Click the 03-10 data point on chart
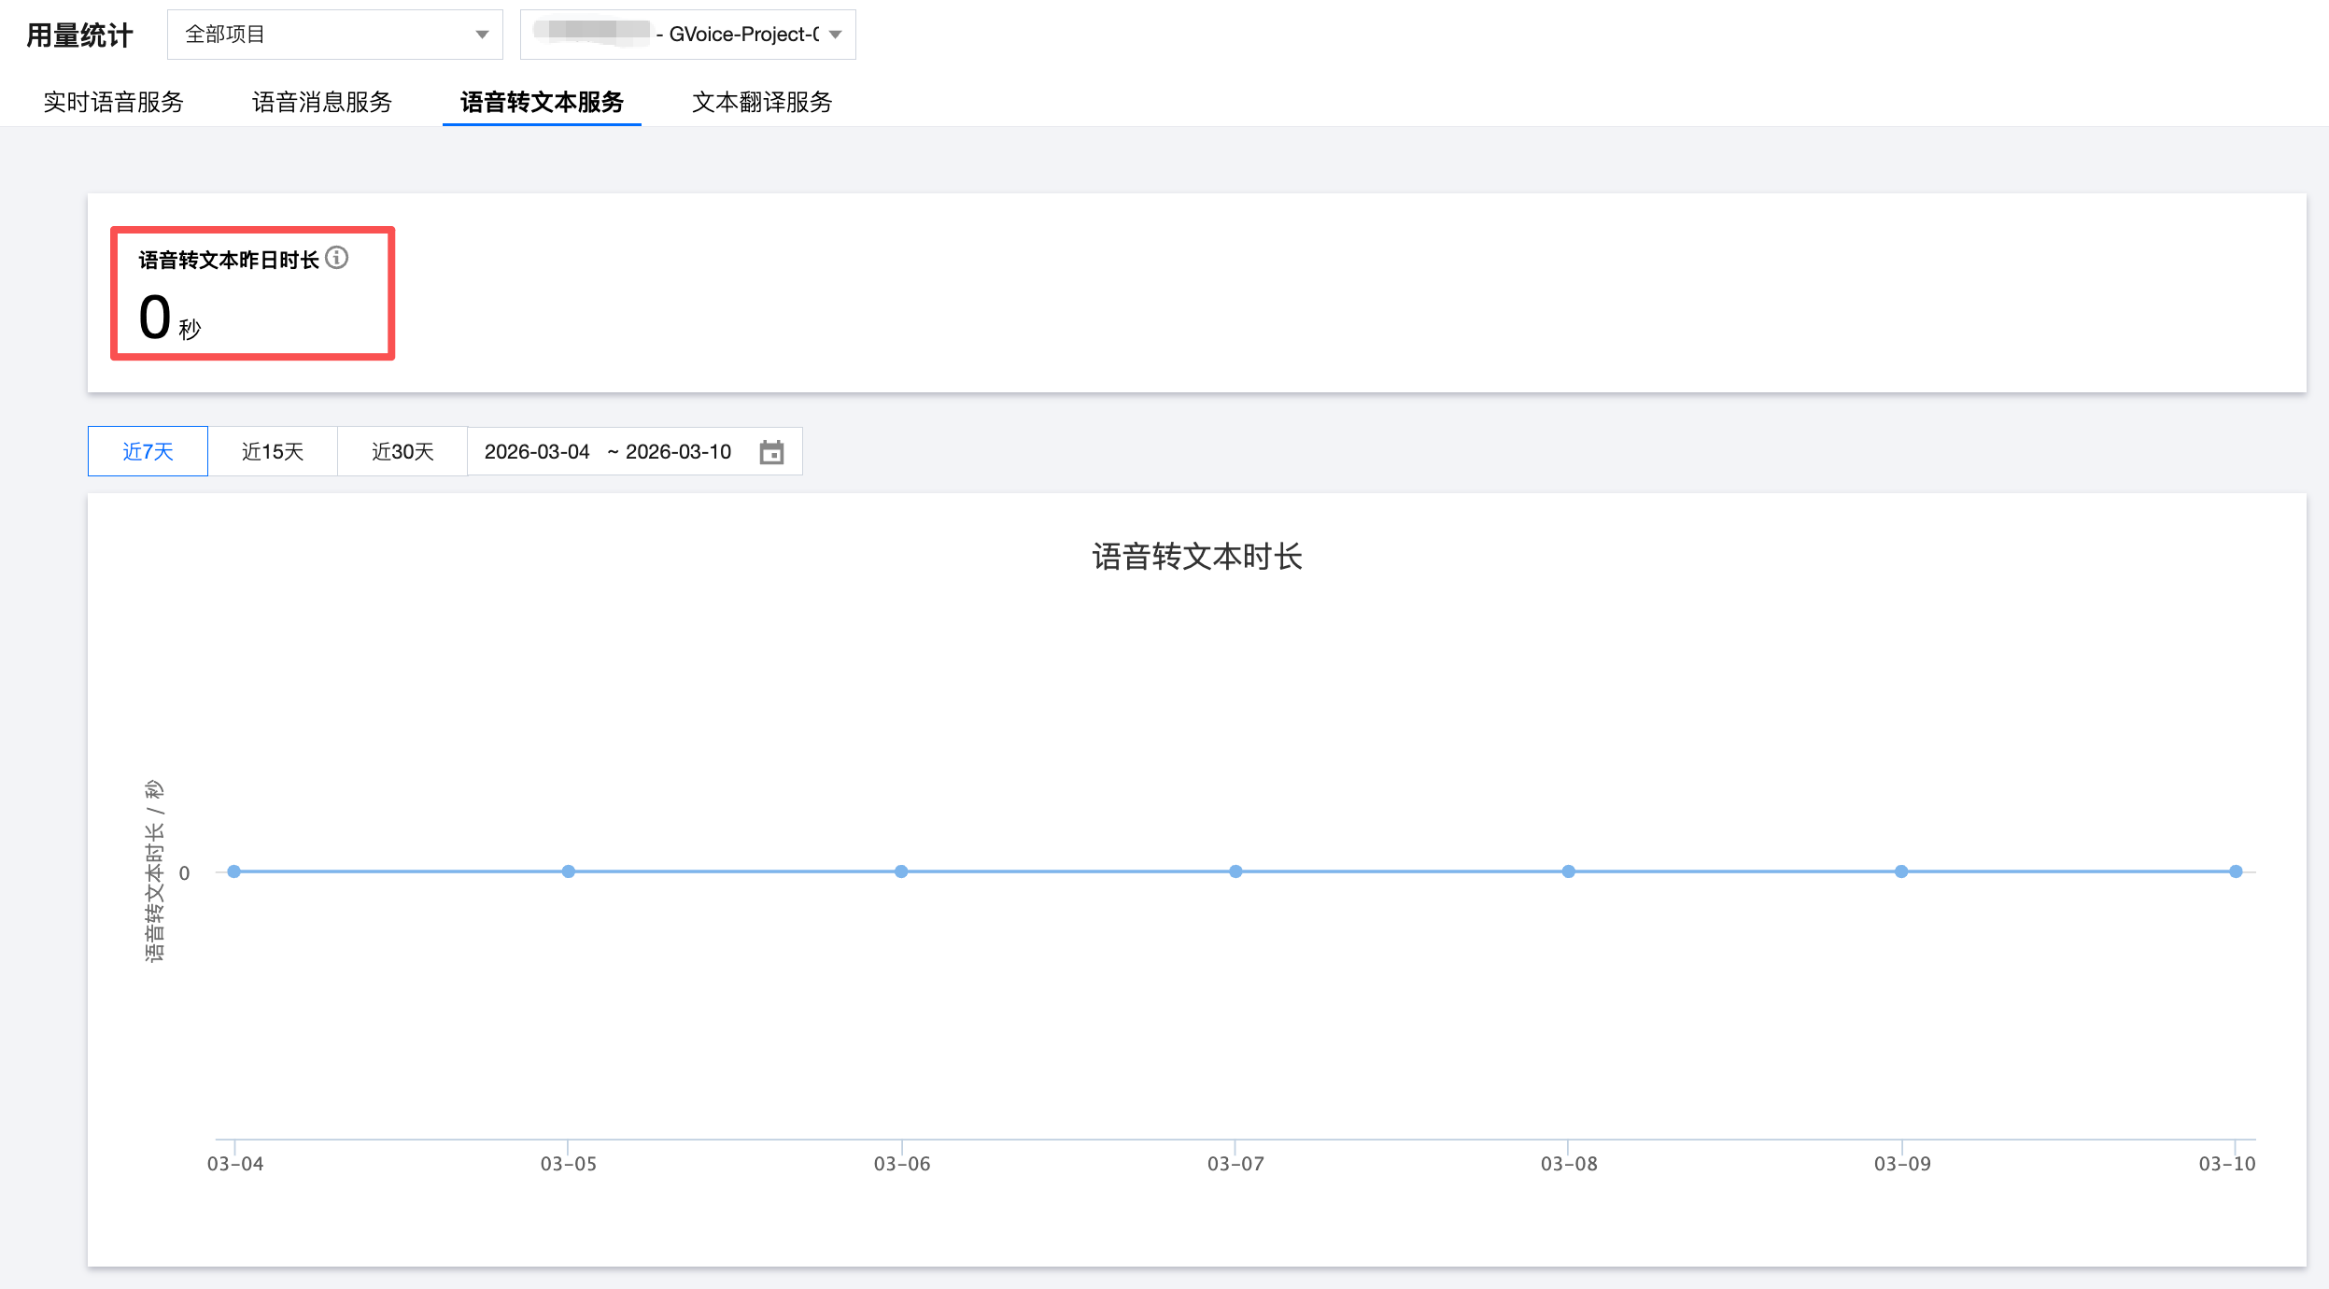 [x=2236, y=871]
